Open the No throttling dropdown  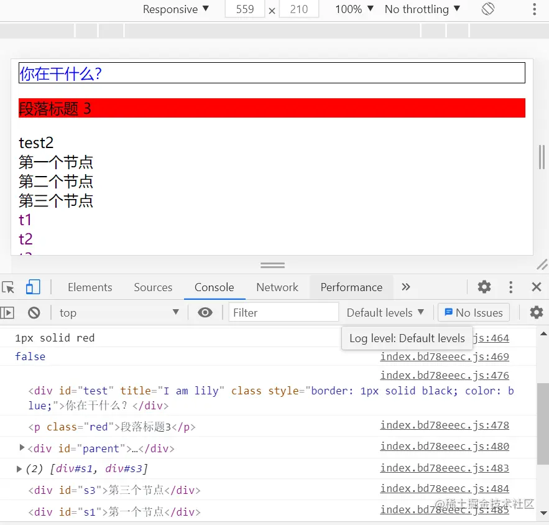[422, 9]
